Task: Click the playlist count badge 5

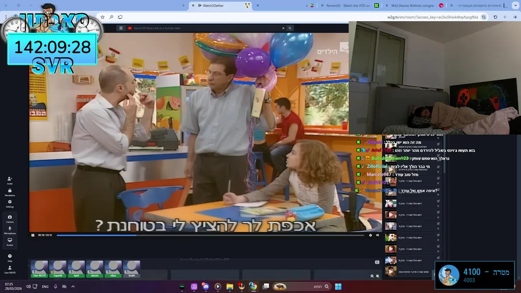Action: (x=377, y=262)
